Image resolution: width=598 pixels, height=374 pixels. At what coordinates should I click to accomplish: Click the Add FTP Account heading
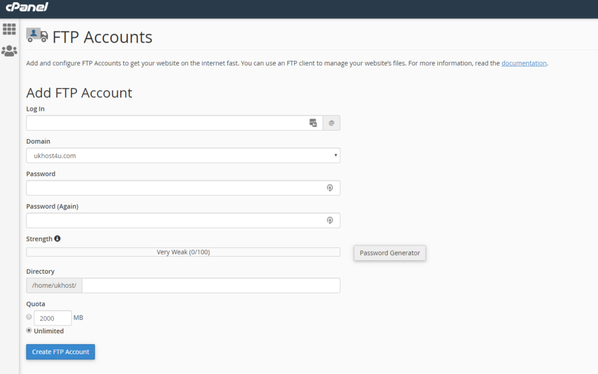click(79, 93)
